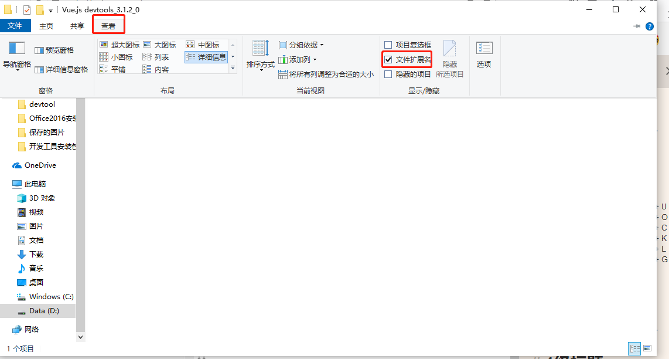
Task: Choose 平铺 layout
Action: tap(112, 69)
